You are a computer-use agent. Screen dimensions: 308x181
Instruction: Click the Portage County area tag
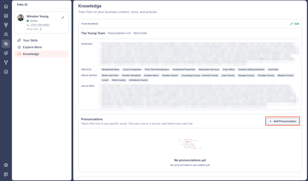[266, 75]
